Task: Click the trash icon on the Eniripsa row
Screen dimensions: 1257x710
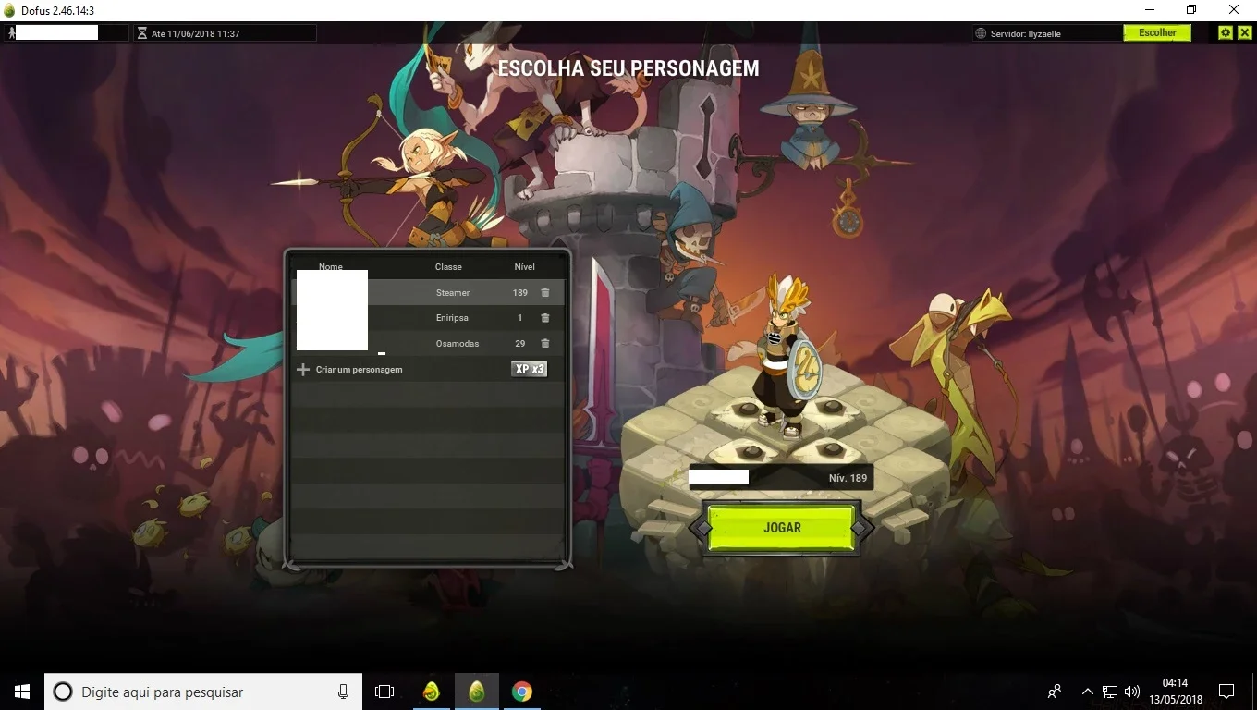Action: 545,318
